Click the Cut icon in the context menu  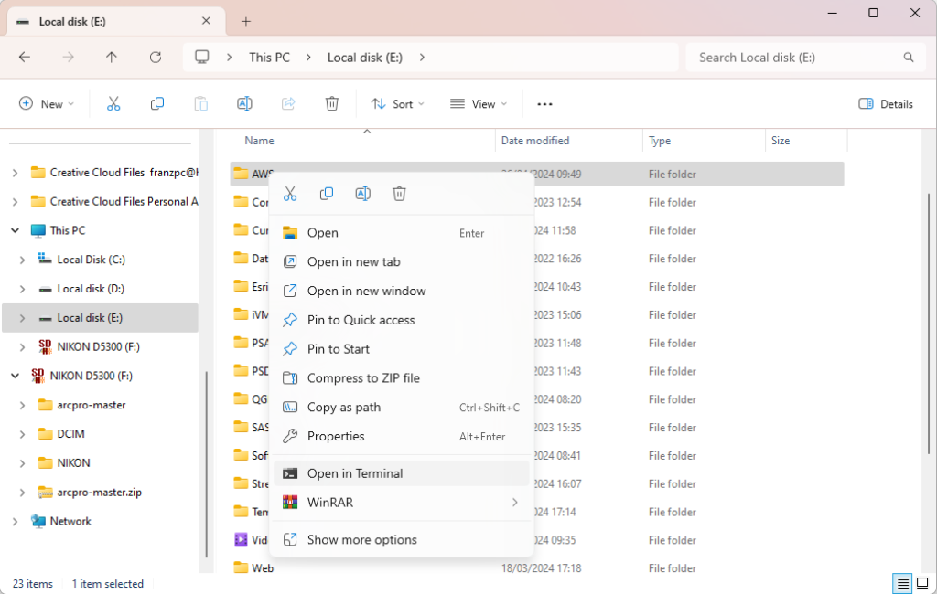click(x=290, y=194)
